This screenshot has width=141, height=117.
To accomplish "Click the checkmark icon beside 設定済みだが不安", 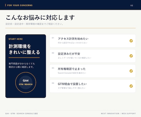I will [x=131, y=56].
